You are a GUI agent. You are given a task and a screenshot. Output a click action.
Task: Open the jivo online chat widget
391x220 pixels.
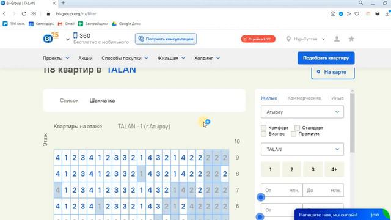[342, 215]
